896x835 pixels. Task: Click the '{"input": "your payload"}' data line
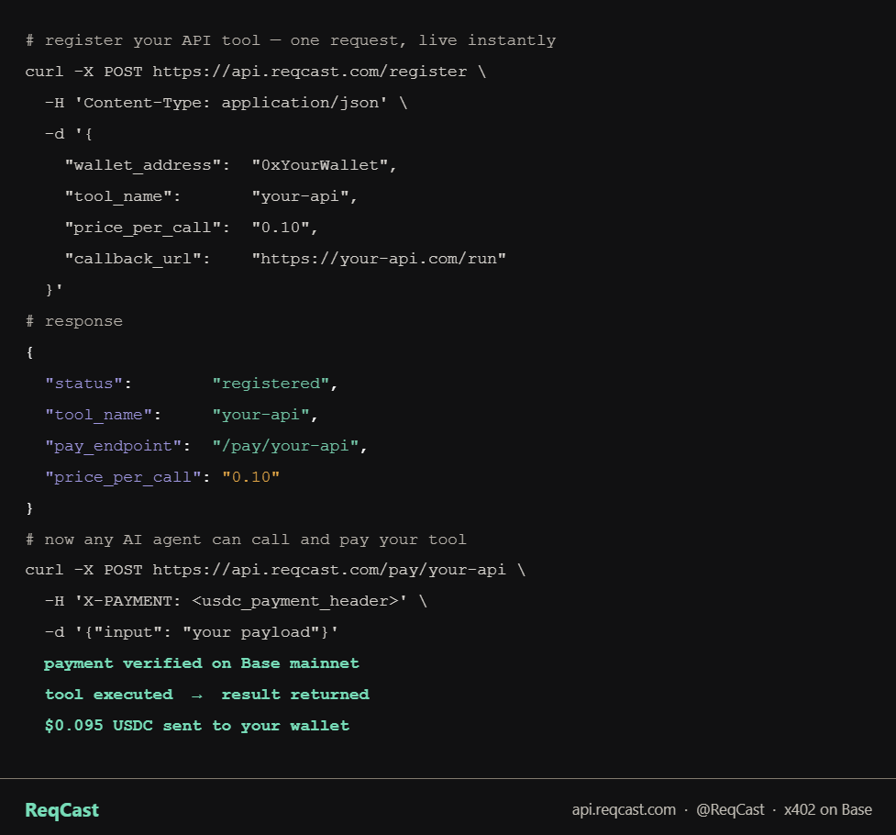[192, 632]
